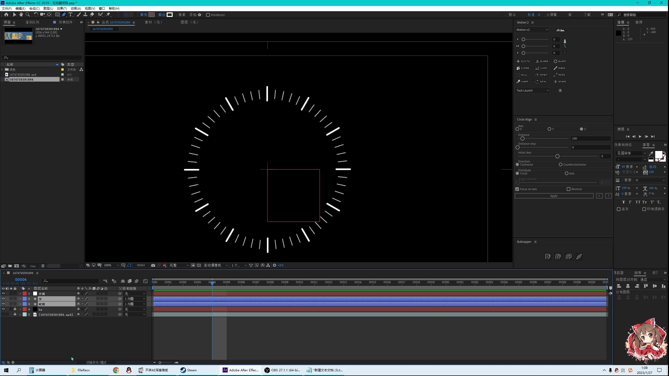Screen dimensions: 669x376
Task: Open parent dropdown for 时间 layer
Action: 135,304
